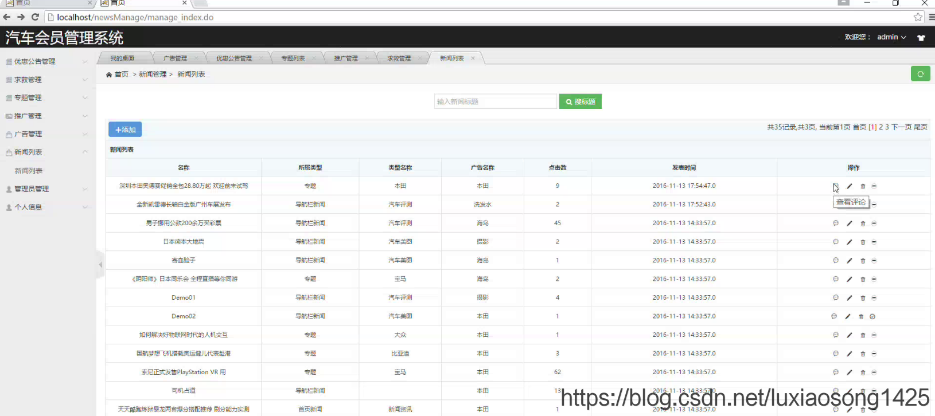
Task: Disable the 男子挪用公款200余万买彩票 row
Action: [874, 223]
